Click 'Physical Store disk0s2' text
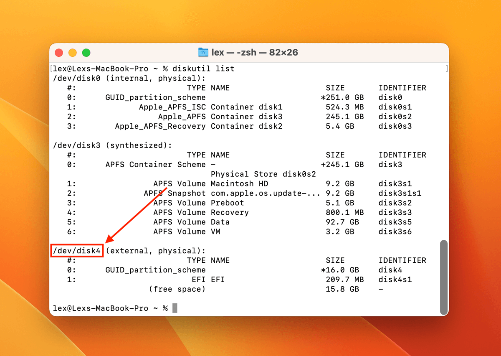The width and height of the screenshot is (501, 356). tap(263, 174)
